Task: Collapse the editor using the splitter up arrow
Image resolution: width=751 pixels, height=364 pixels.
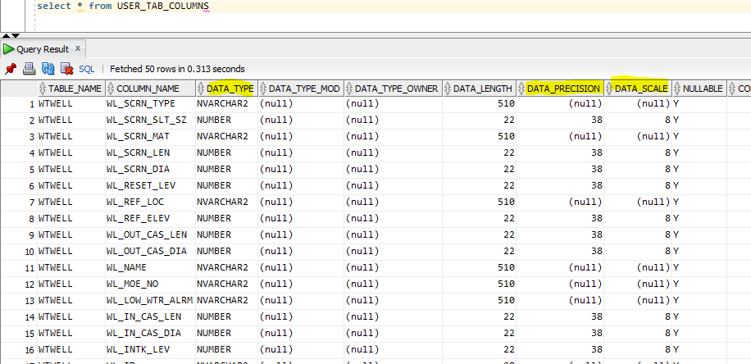Action: [5, 35]
